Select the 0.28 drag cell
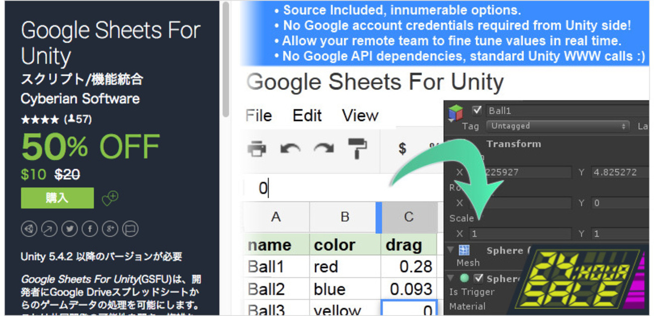 408,267
